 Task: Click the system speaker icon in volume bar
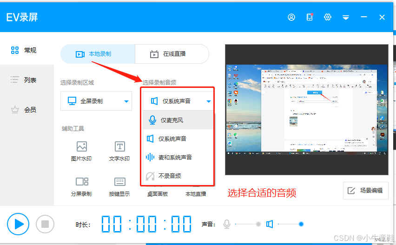pyautogui.click(x=270, y=224)
